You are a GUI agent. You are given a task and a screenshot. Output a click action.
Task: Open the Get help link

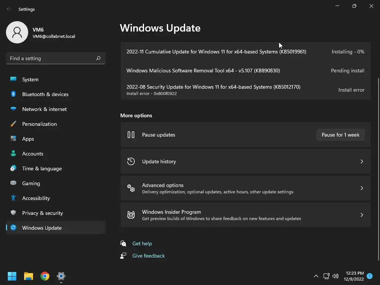[x=142, y=243]
